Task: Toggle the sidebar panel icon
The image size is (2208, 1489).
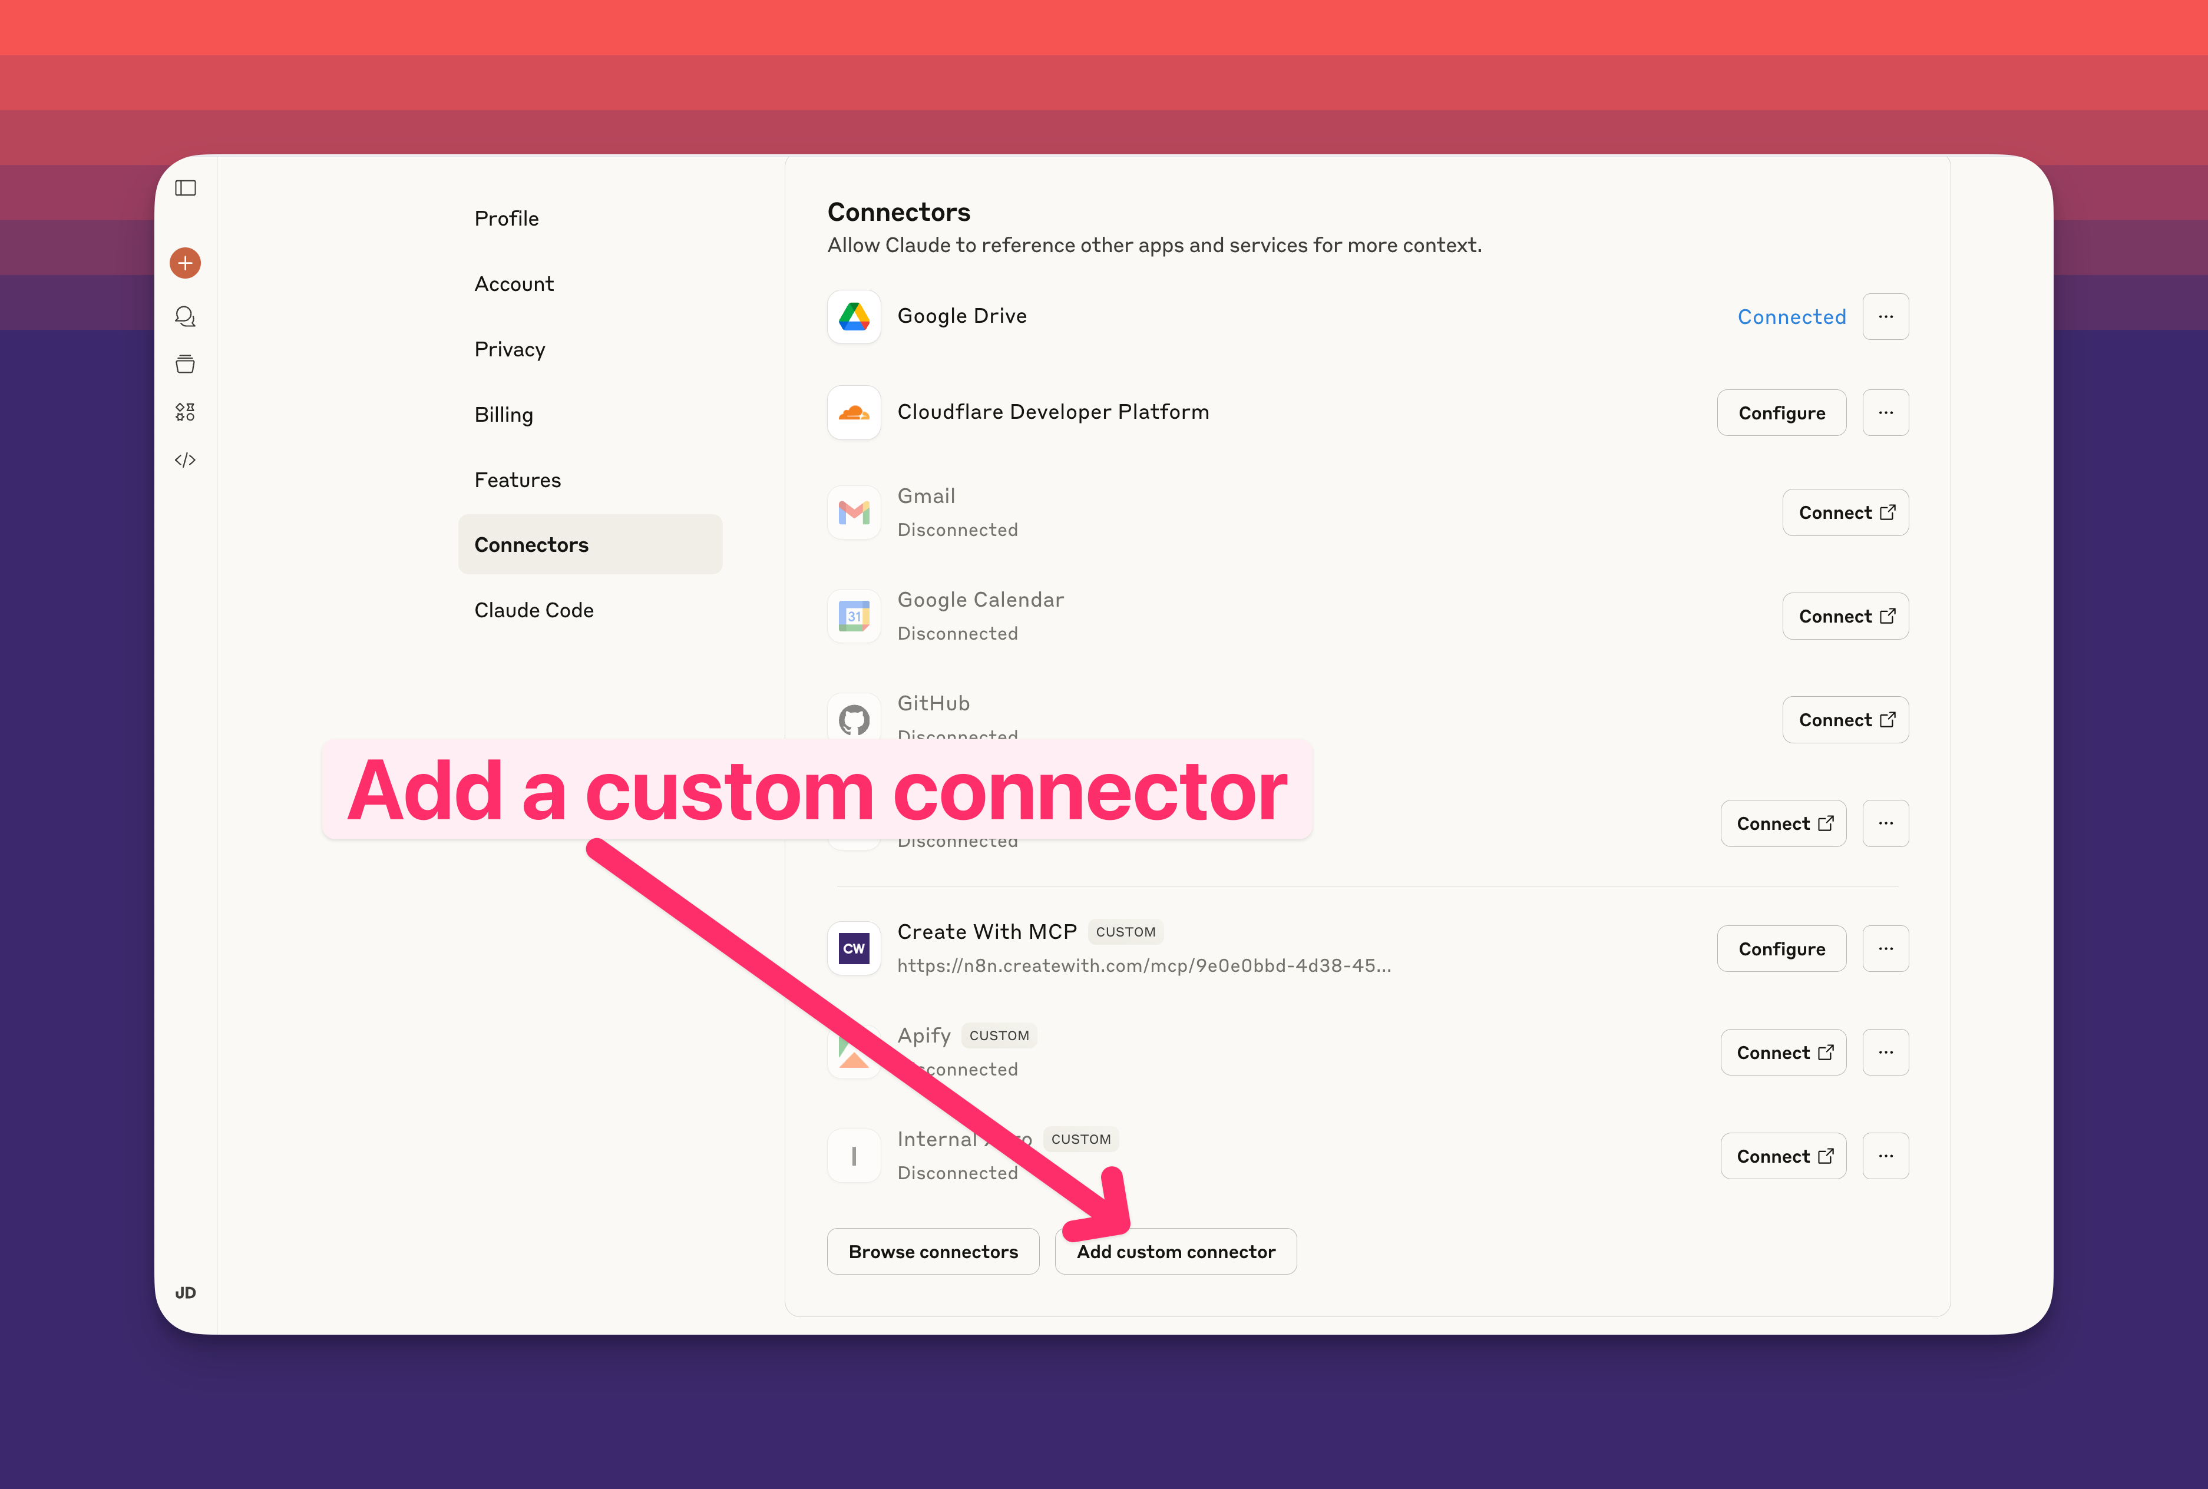Action: click(185, 188)
